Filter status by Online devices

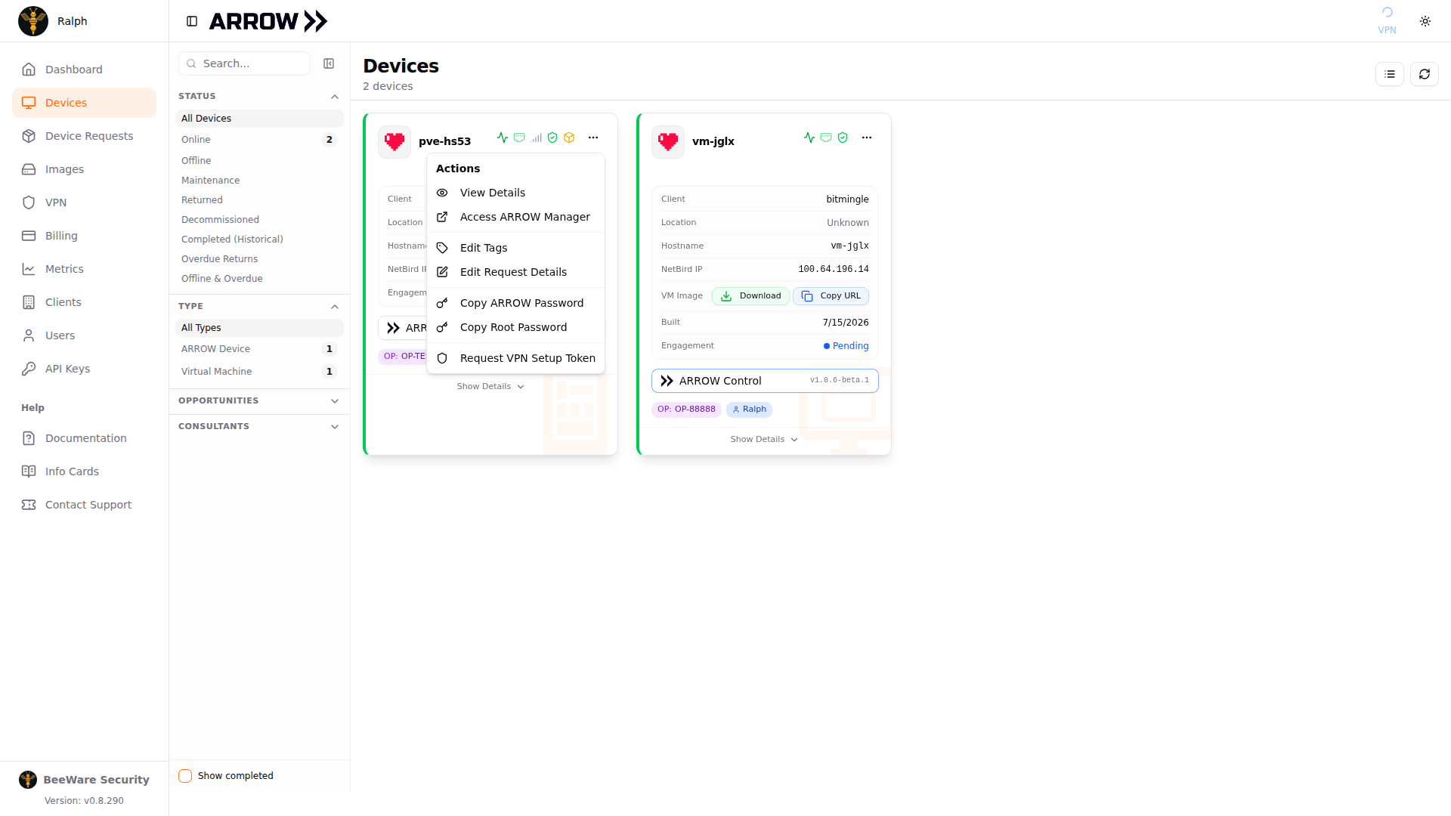tap(259, 140)
